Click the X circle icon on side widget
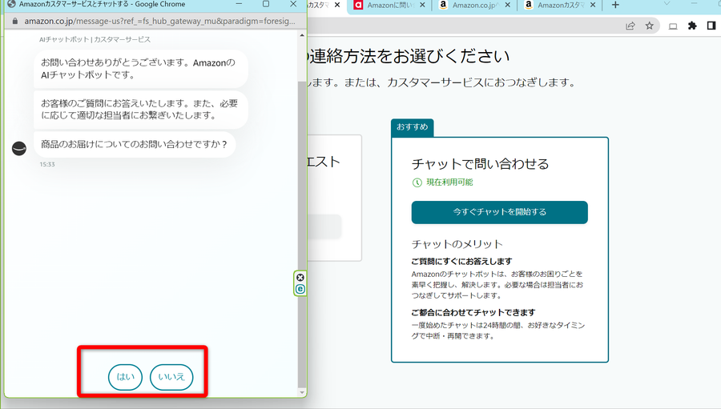Viewport: 721px width, 409px height. 300,277
